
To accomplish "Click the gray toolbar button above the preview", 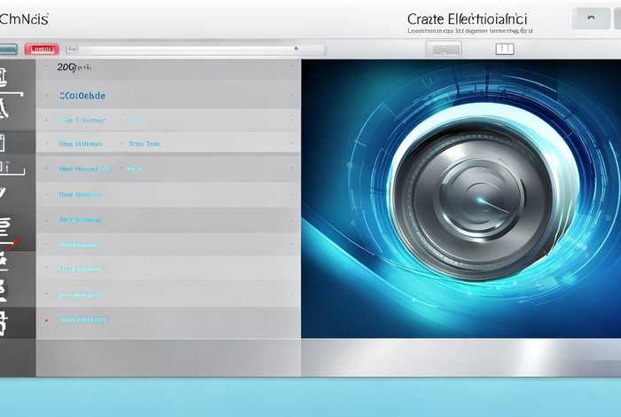I will click(444, 50).
